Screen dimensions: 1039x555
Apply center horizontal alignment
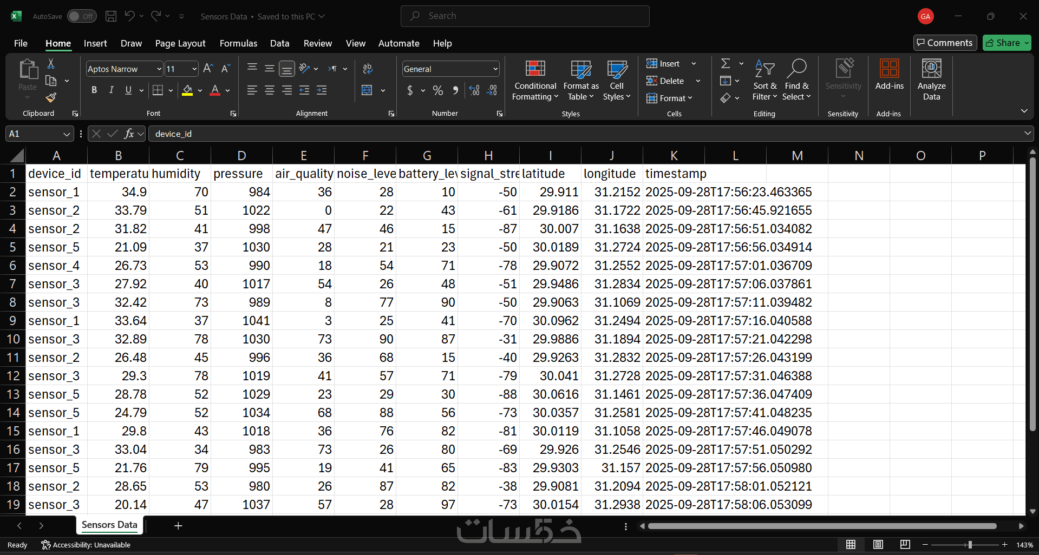pos(270,90)
